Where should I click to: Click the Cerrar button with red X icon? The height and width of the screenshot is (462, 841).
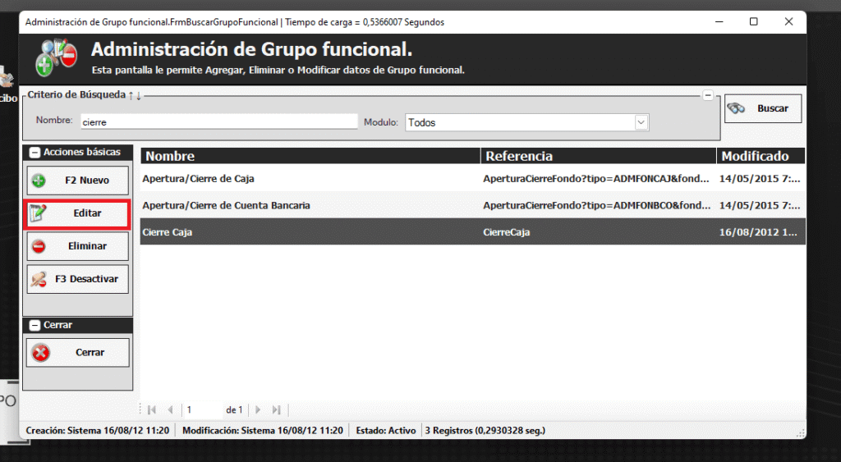(x=78, y=353)
